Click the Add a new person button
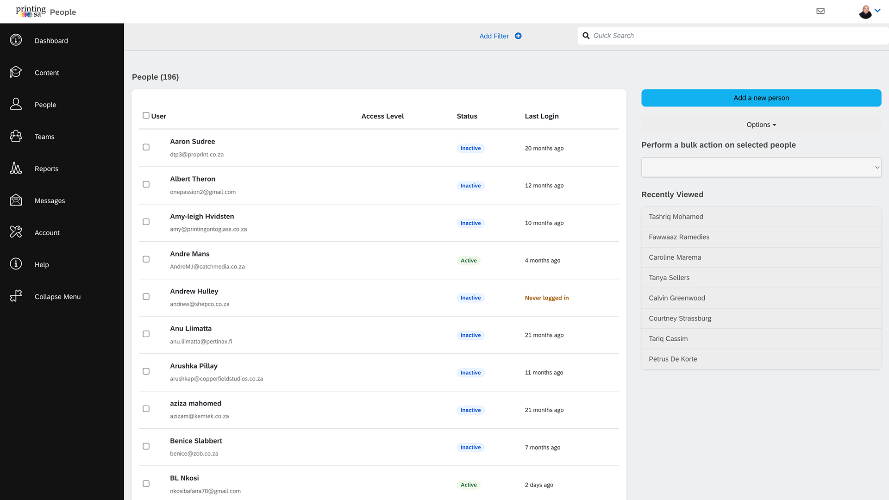 pyautogui.click(x=761, y=98)
